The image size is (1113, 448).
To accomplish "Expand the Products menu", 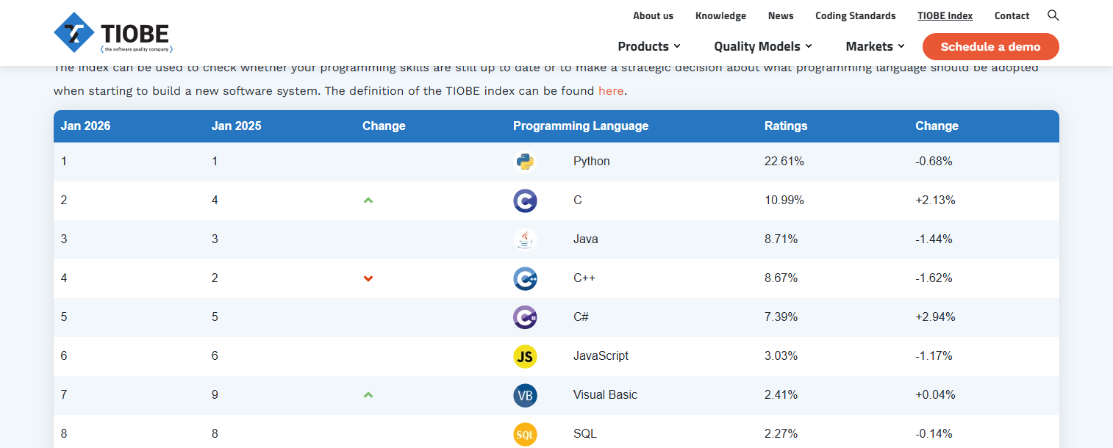I will [649, 46].
